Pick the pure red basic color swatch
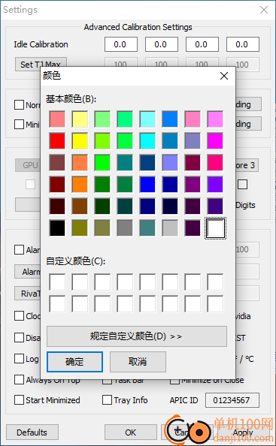 pos(57,141)
